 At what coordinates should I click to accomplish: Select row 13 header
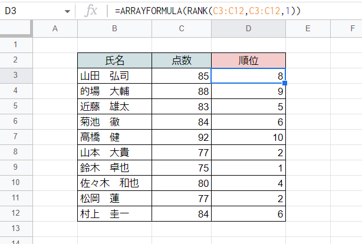pos(15,228)
